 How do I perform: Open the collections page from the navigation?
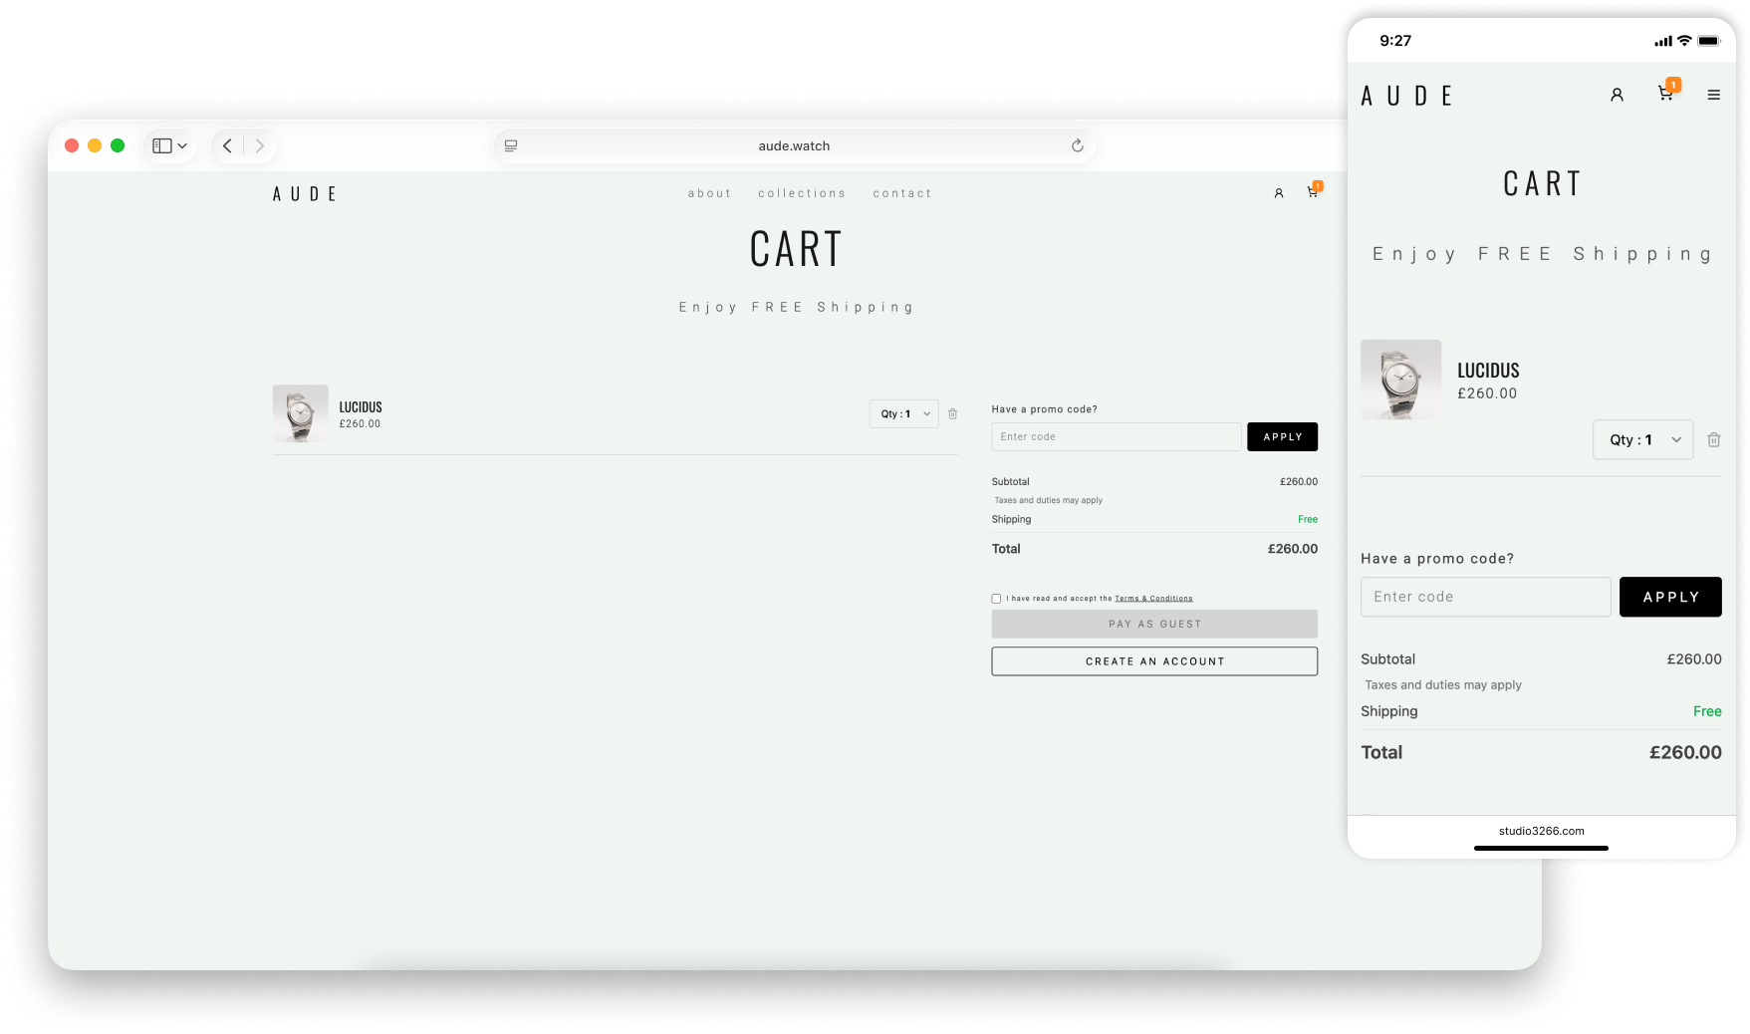pos(801,193)
